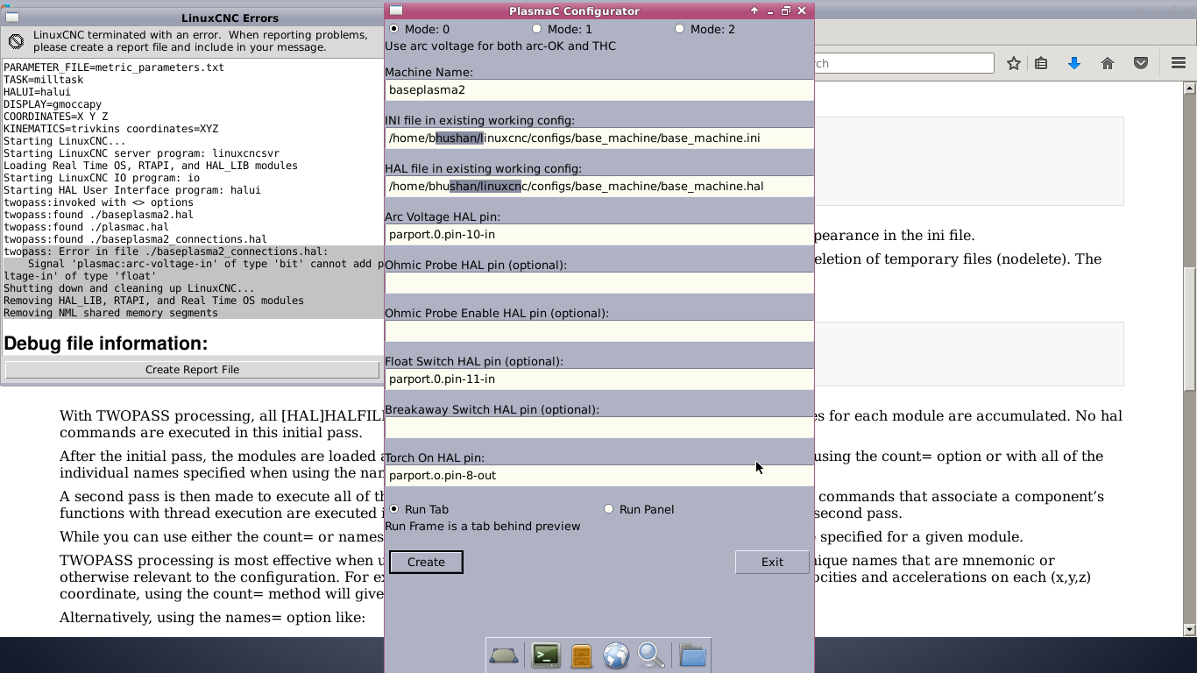The height and width of the screenshot is (673, 1197).
Task: Open the blue folder in dock
Action: tap(692, 655)
